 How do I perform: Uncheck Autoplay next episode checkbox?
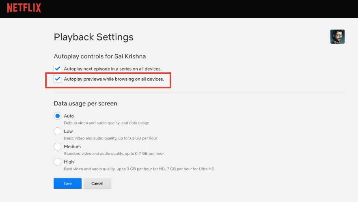coord(58,69)
